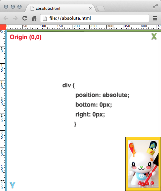Click the browser forward arrow
The height and width of the screenshot is (191, 161).
(15, 18)
